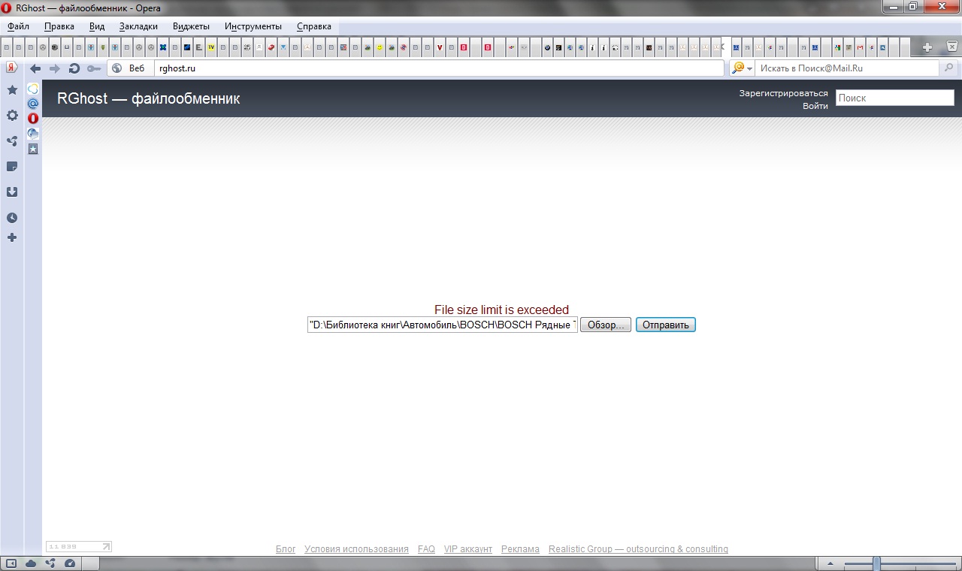
Task: Open the Блог footer link
Action: (286, 549)
